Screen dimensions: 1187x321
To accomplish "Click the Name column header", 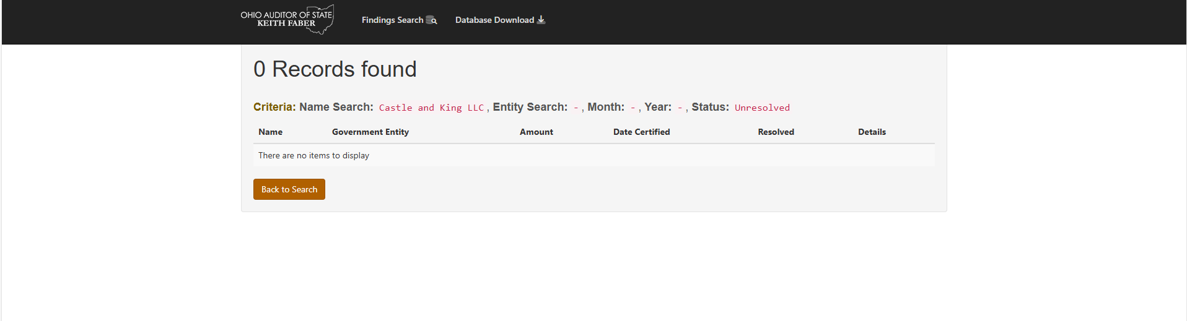I will click(x=271, y=132).
